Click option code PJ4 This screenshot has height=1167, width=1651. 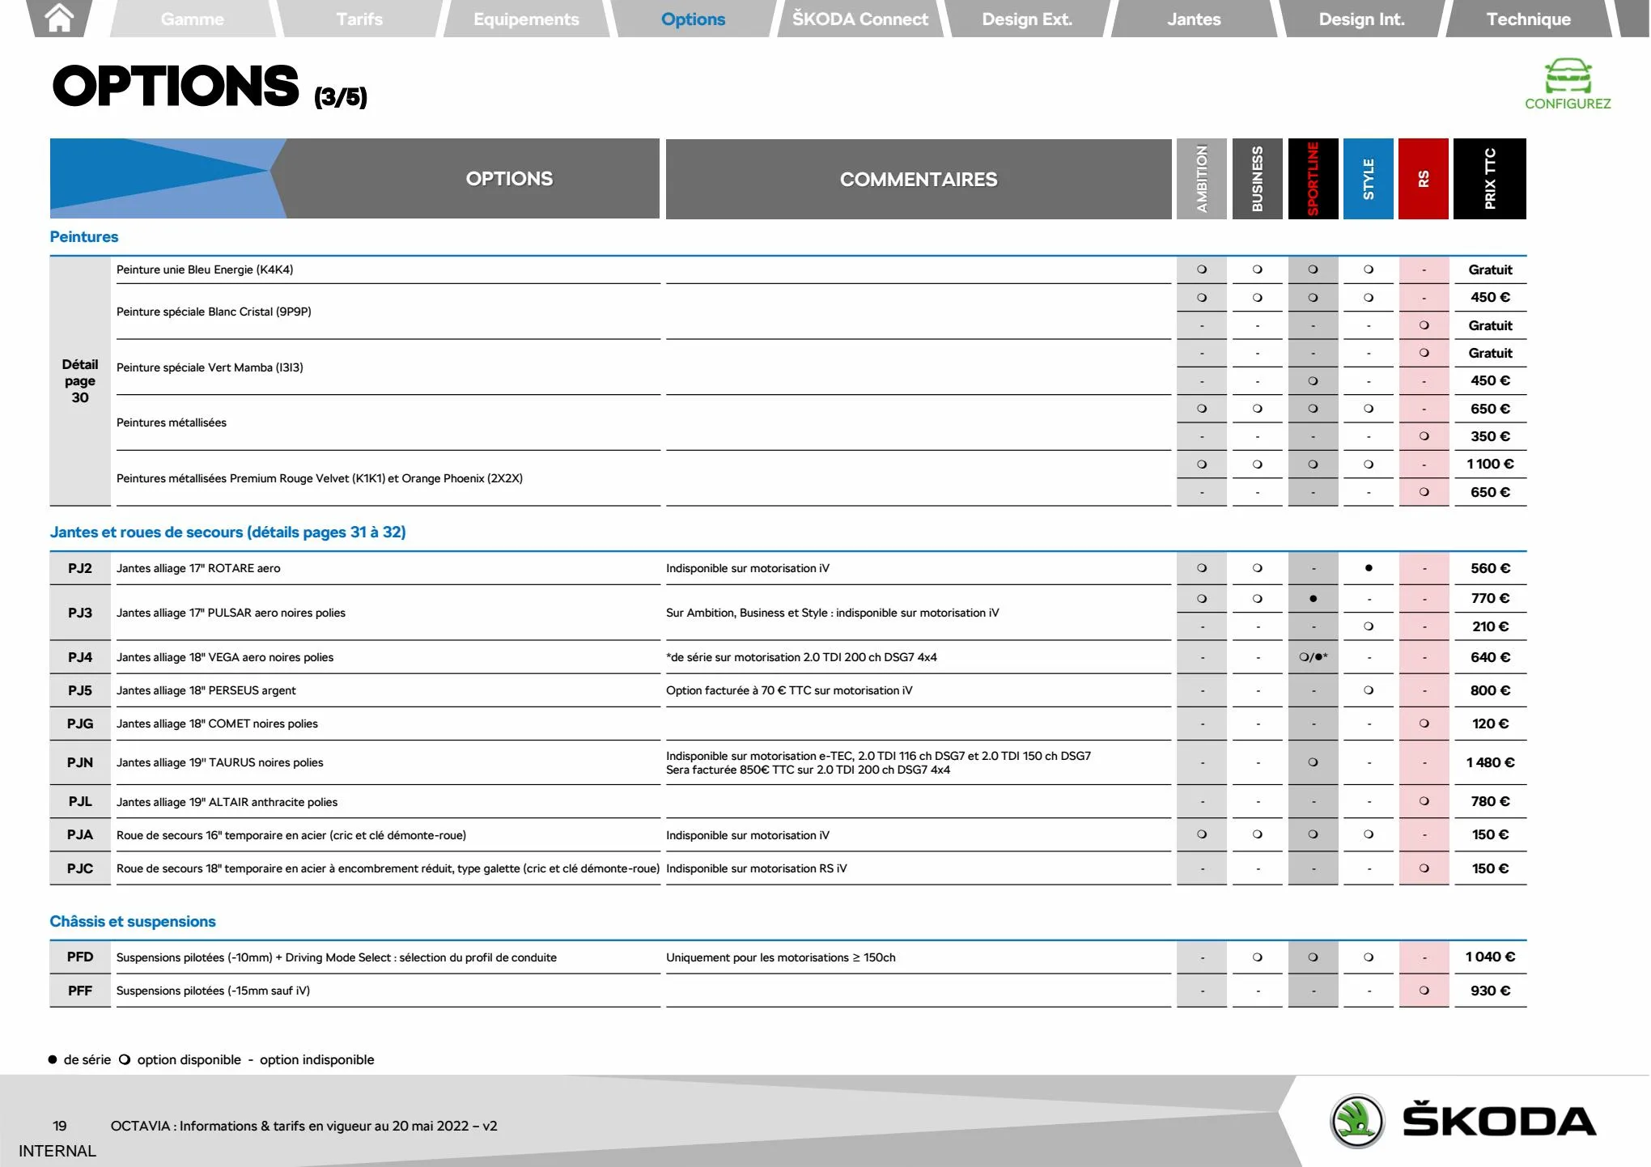click(80, 657)
